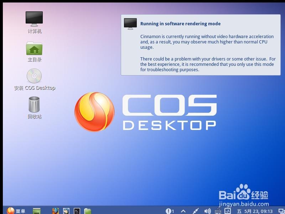Open the 菜单 start menu button
285x214 pixels.
pos(16,211)
